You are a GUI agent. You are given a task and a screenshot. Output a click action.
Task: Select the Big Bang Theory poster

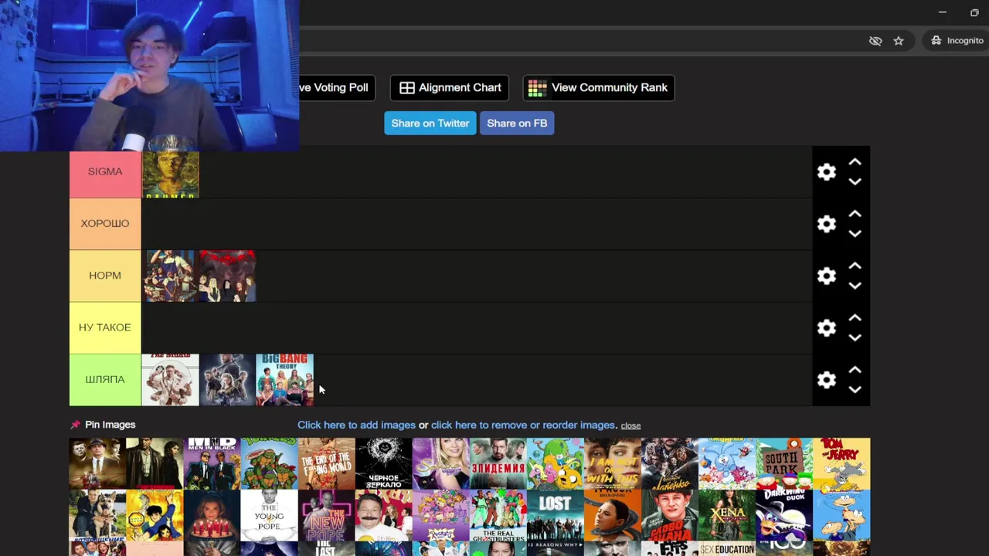[x=284, y=380]
